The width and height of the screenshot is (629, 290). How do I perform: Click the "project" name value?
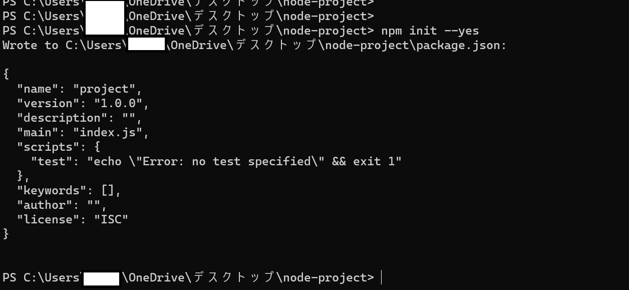coord(104,89)
